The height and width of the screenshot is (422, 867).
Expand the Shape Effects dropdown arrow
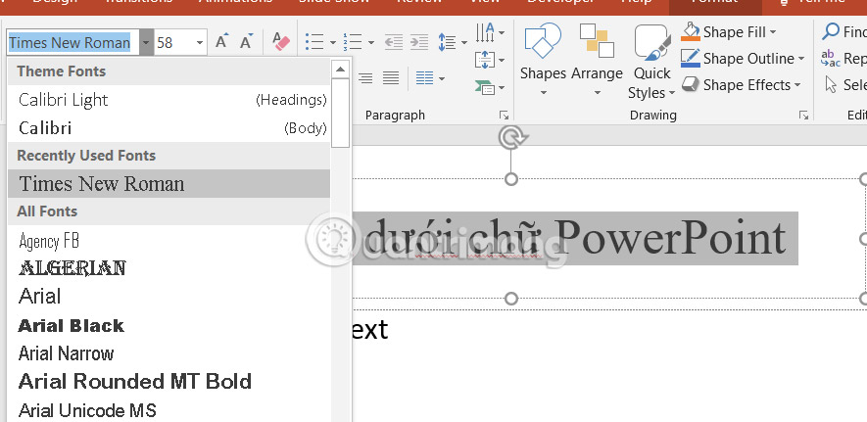click(x=797, y=85)
